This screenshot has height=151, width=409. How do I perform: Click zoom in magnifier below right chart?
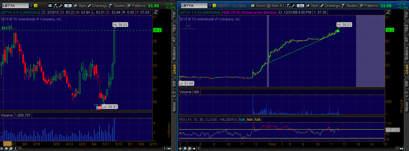[x=185, y=148]
